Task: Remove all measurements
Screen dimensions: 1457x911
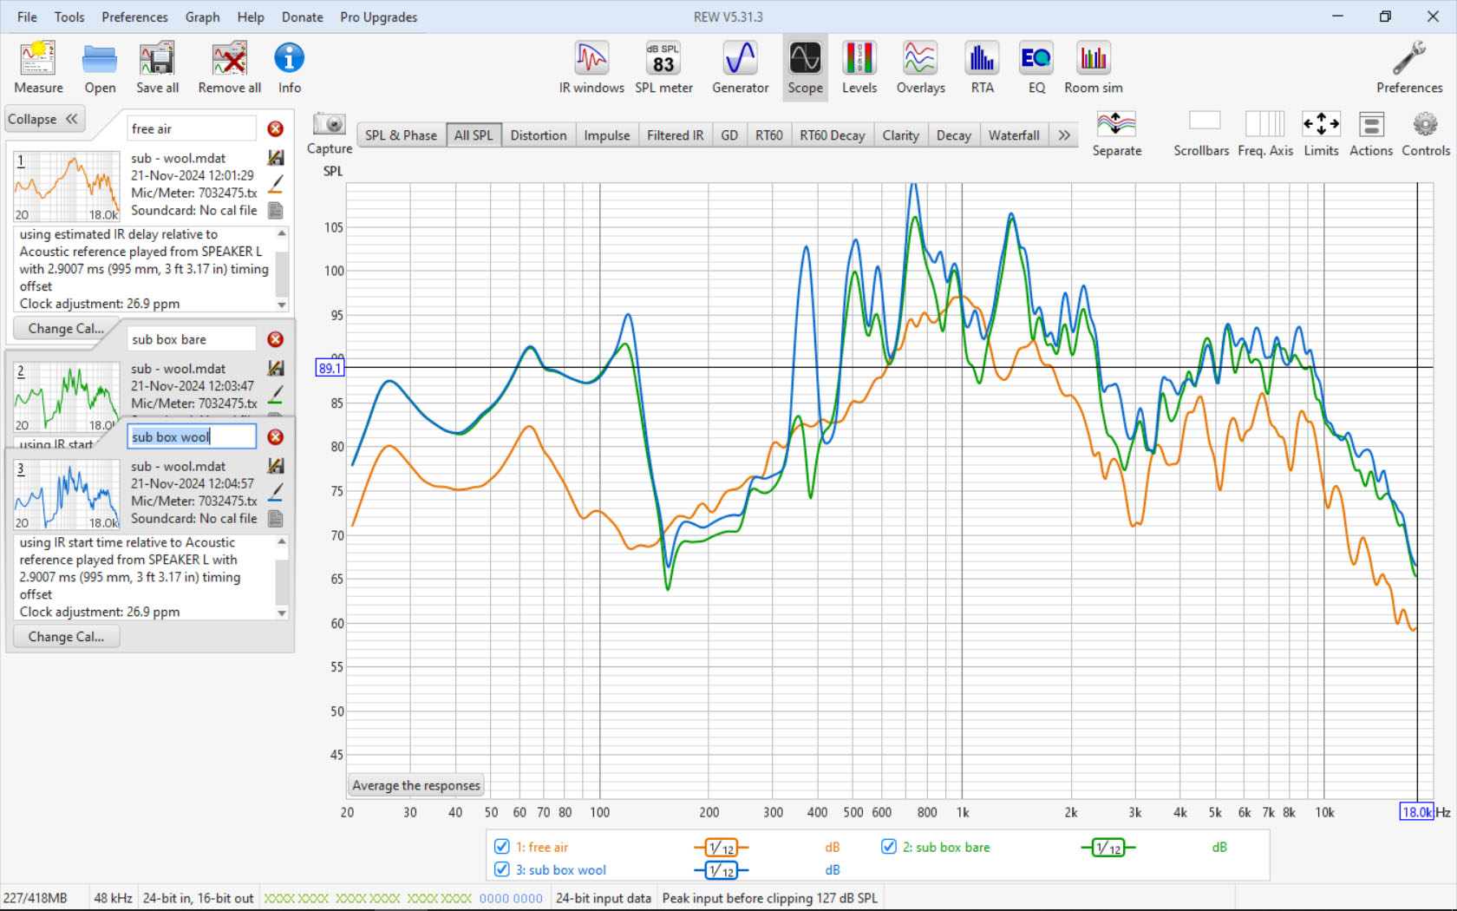Action: pos(229,68)
